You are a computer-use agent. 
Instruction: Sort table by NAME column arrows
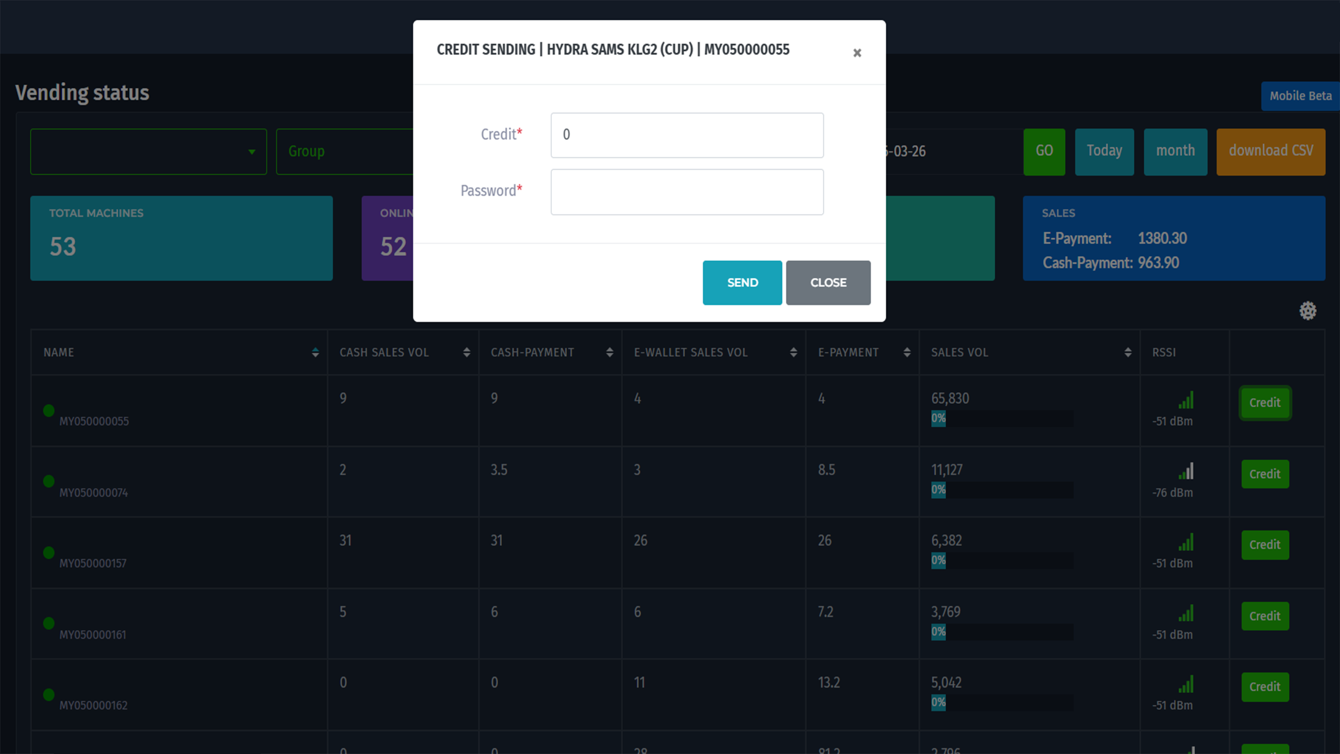coord(315,352)
